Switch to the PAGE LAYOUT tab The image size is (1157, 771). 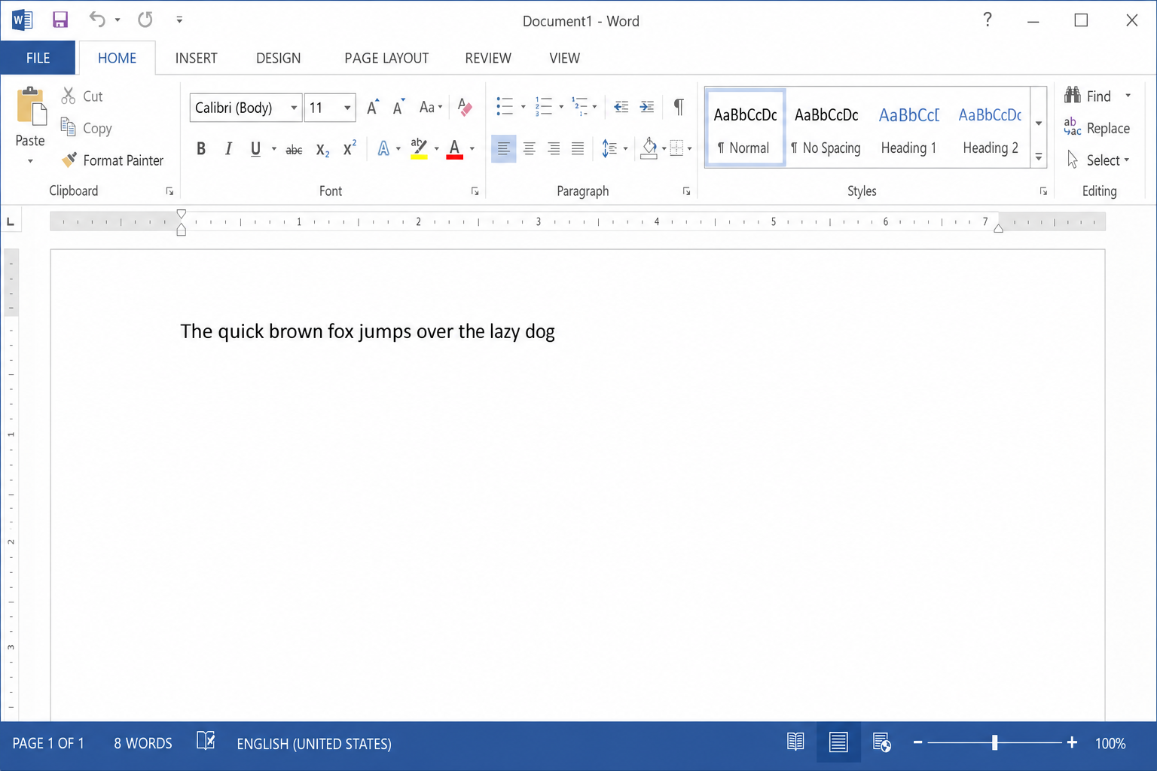386,58
